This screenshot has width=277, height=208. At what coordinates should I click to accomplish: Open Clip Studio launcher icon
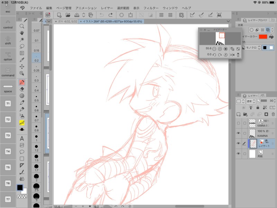[48, 15]
